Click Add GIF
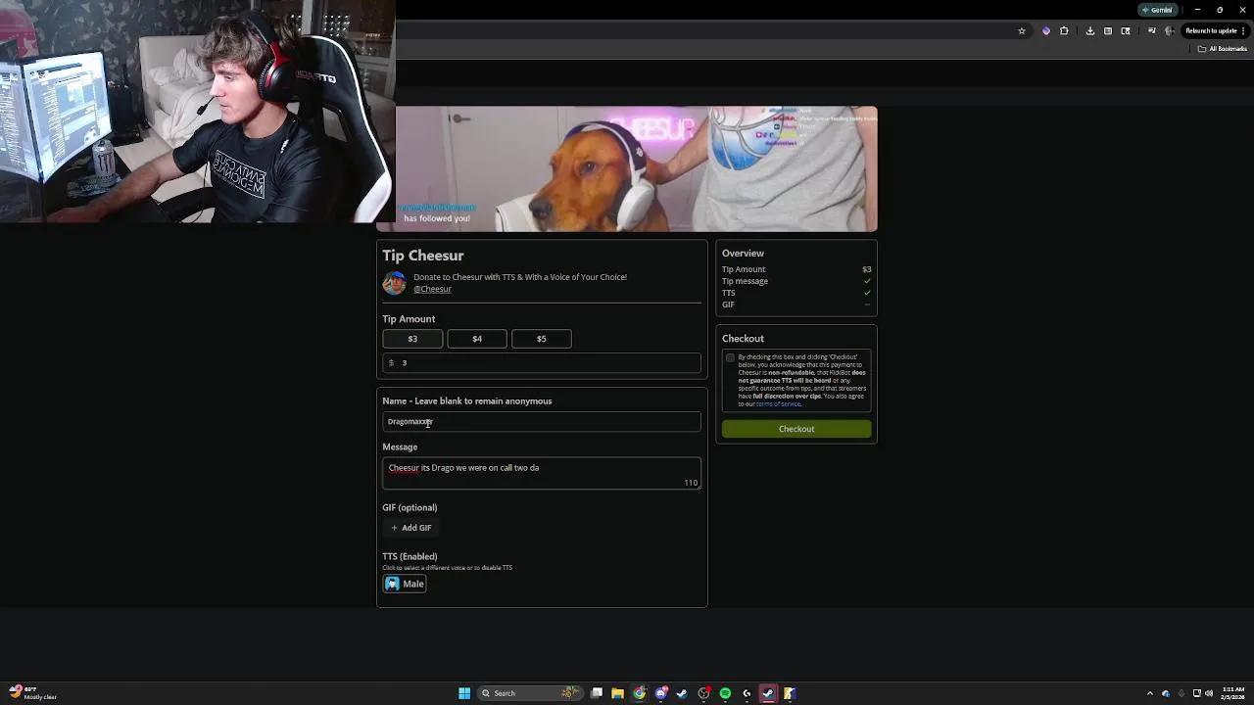 (x=411, y=528)
